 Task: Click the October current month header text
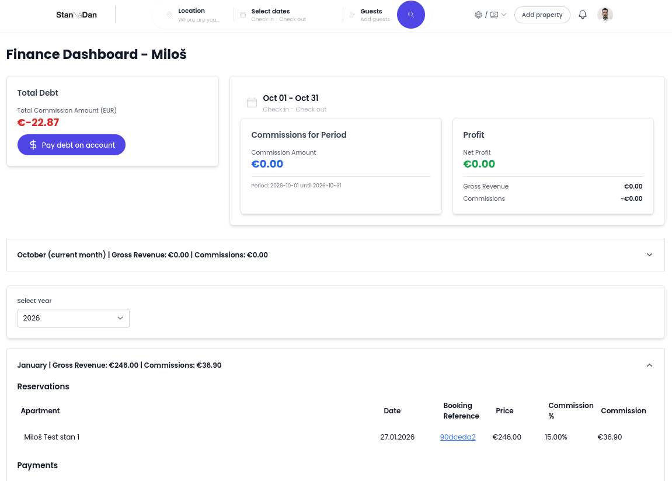pos(142,255)
